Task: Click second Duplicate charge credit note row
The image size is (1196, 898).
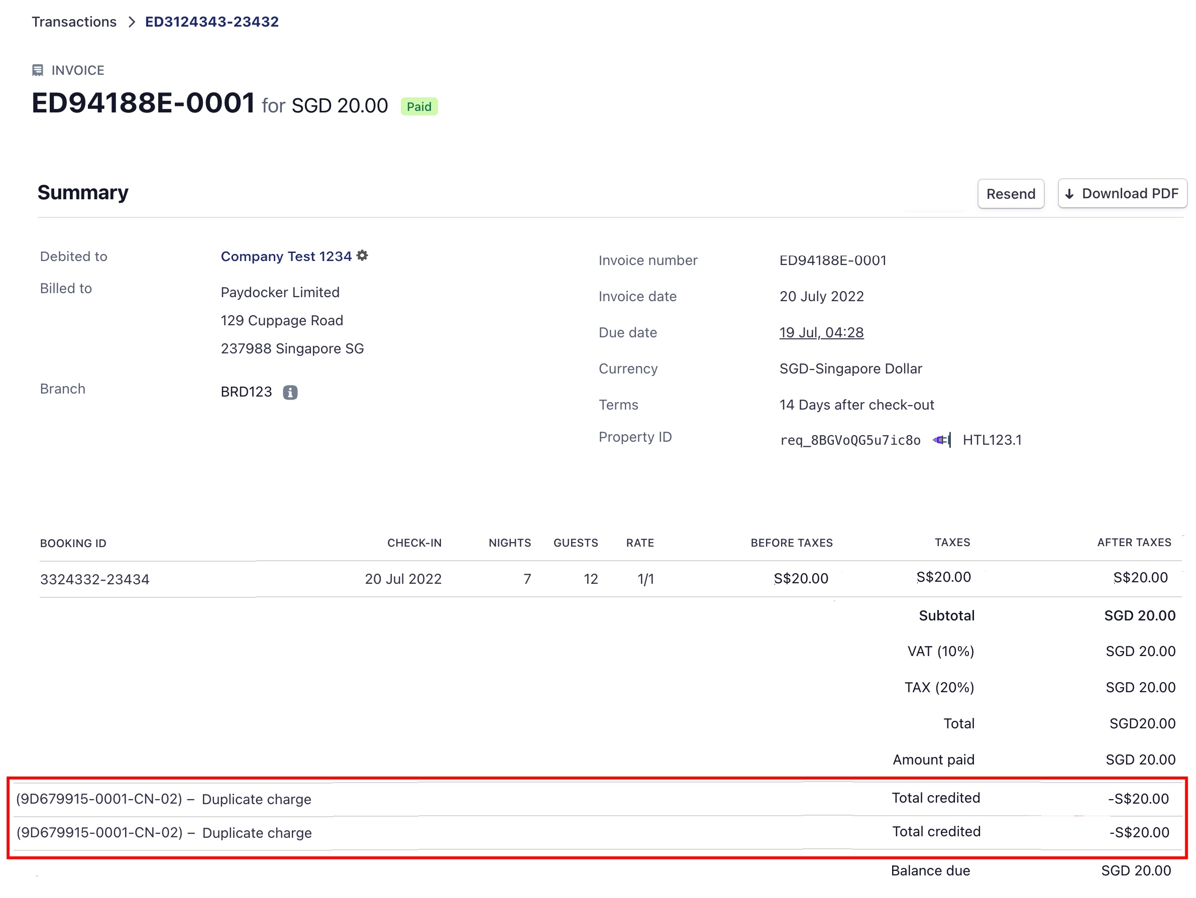Action: pyautogui.click(x=163, y=833)
